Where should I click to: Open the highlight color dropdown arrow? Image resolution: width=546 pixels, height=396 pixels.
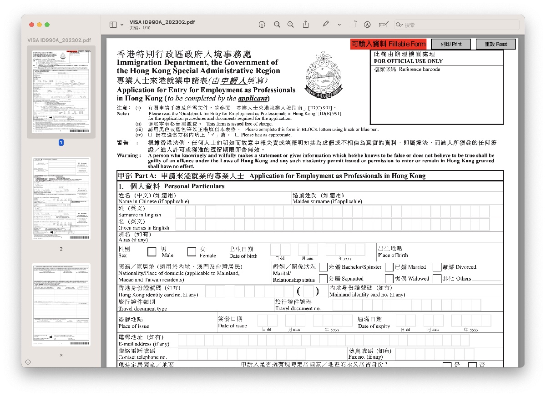(339, 25)
